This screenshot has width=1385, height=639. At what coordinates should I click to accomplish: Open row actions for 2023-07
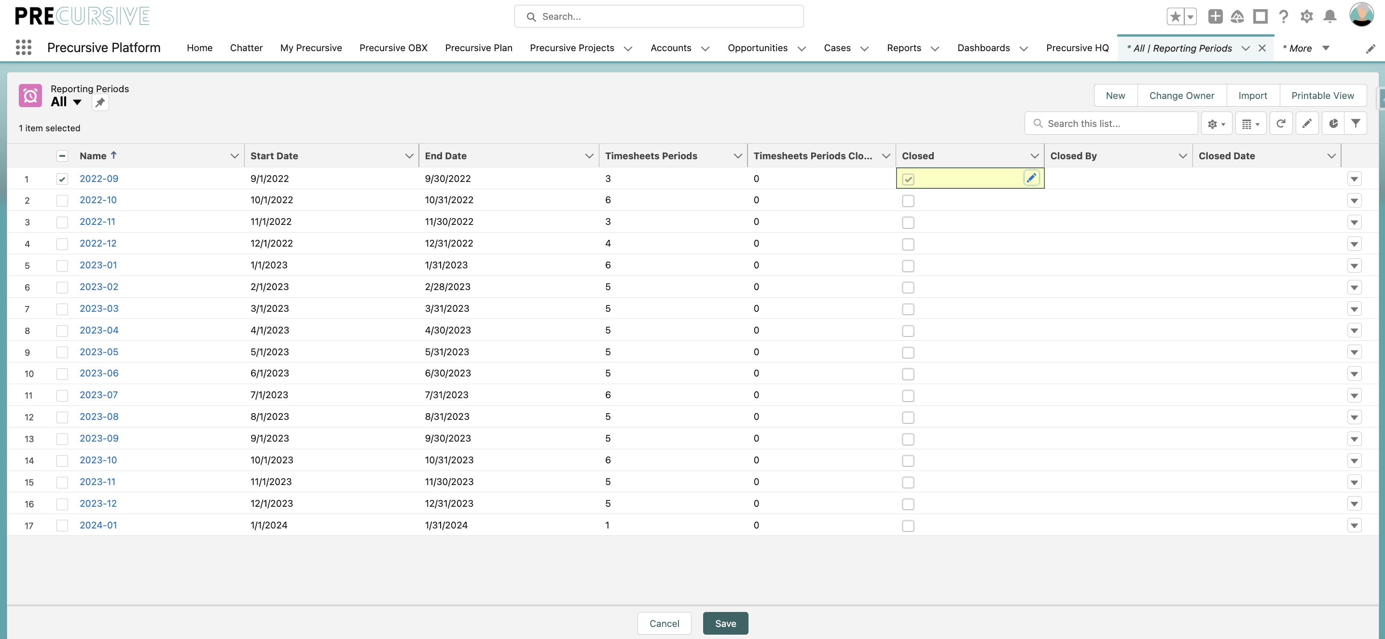(x=1354, y=396)
